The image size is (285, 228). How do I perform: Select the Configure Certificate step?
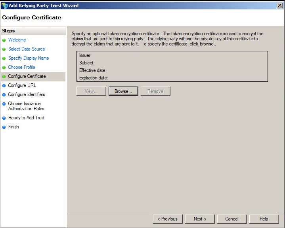click(x=27, y=76)
